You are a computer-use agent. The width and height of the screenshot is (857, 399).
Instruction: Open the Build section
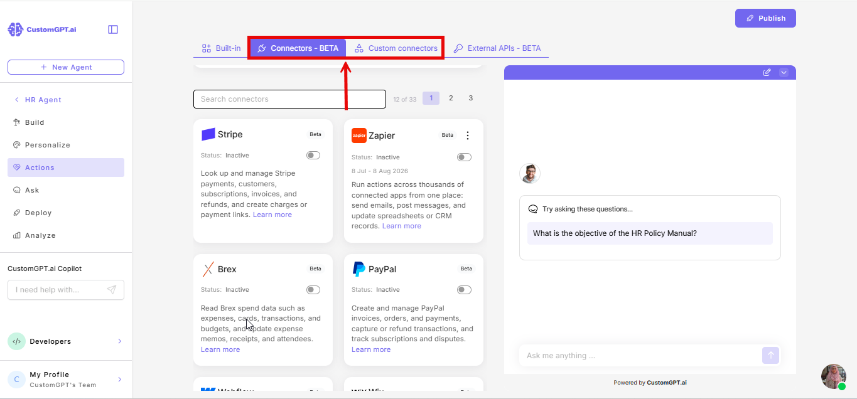click(x=66, y=122)
